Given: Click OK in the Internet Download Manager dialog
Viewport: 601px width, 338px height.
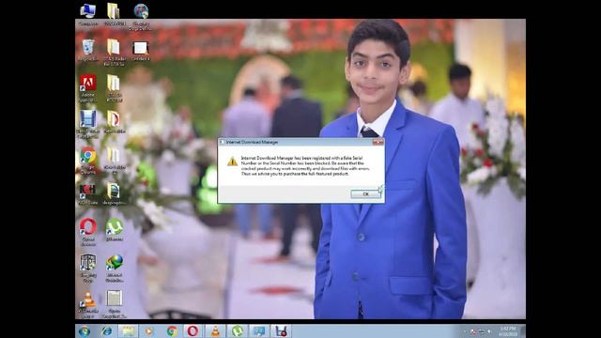Looking at the screenshot, I should pos(365,194).
